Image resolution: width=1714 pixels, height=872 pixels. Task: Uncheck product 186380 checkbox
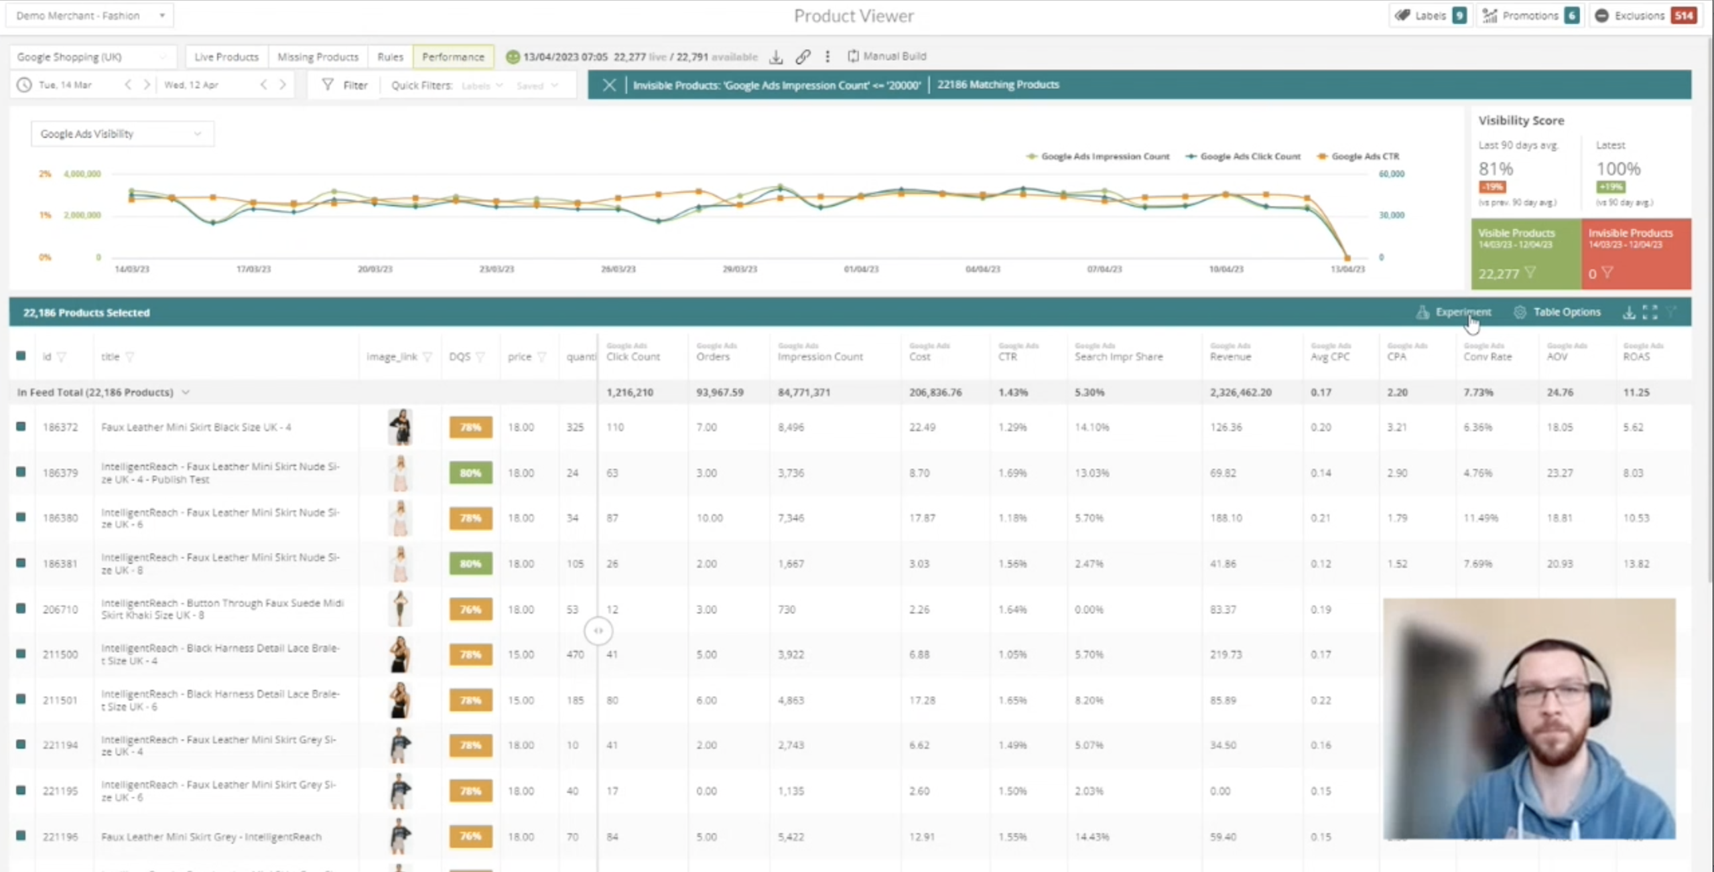(x=21, y=517)
